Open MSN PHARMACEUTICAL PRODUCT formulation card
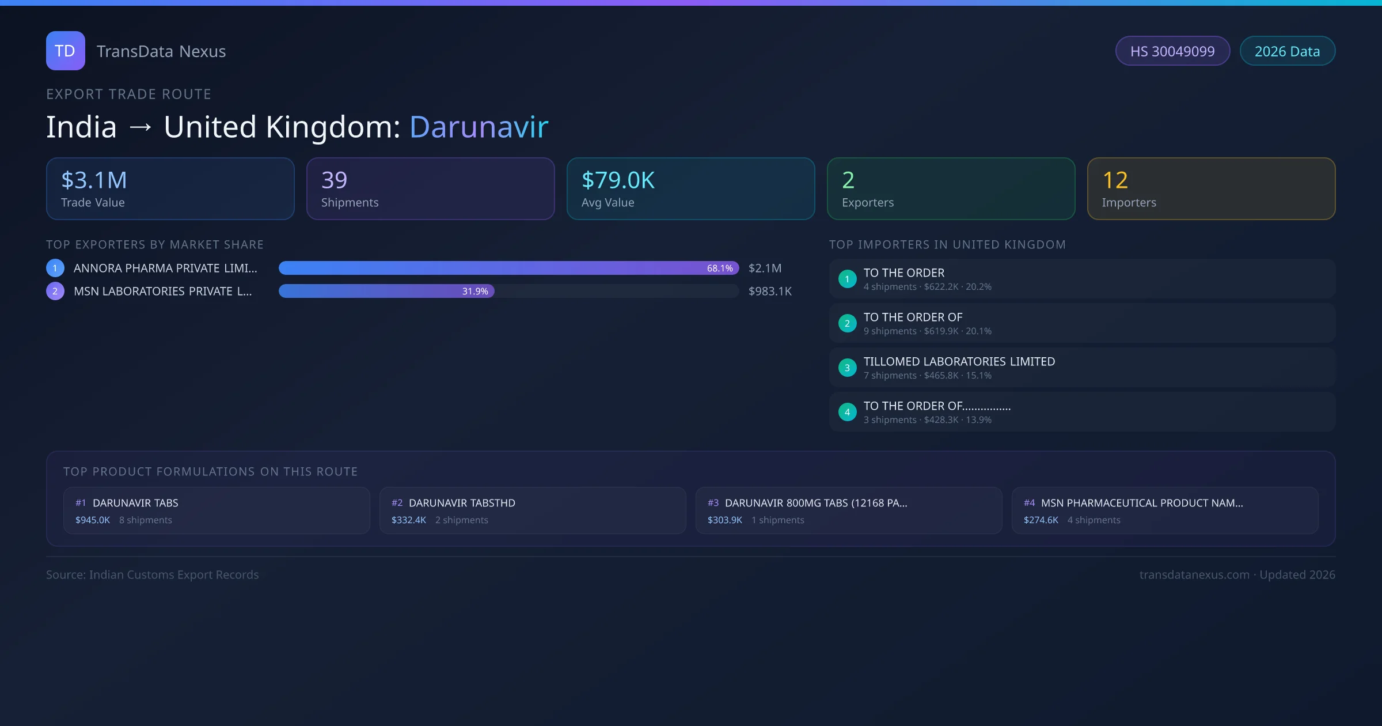The width and height of the screenshot is (1382, 726). tap(1165, 511)
